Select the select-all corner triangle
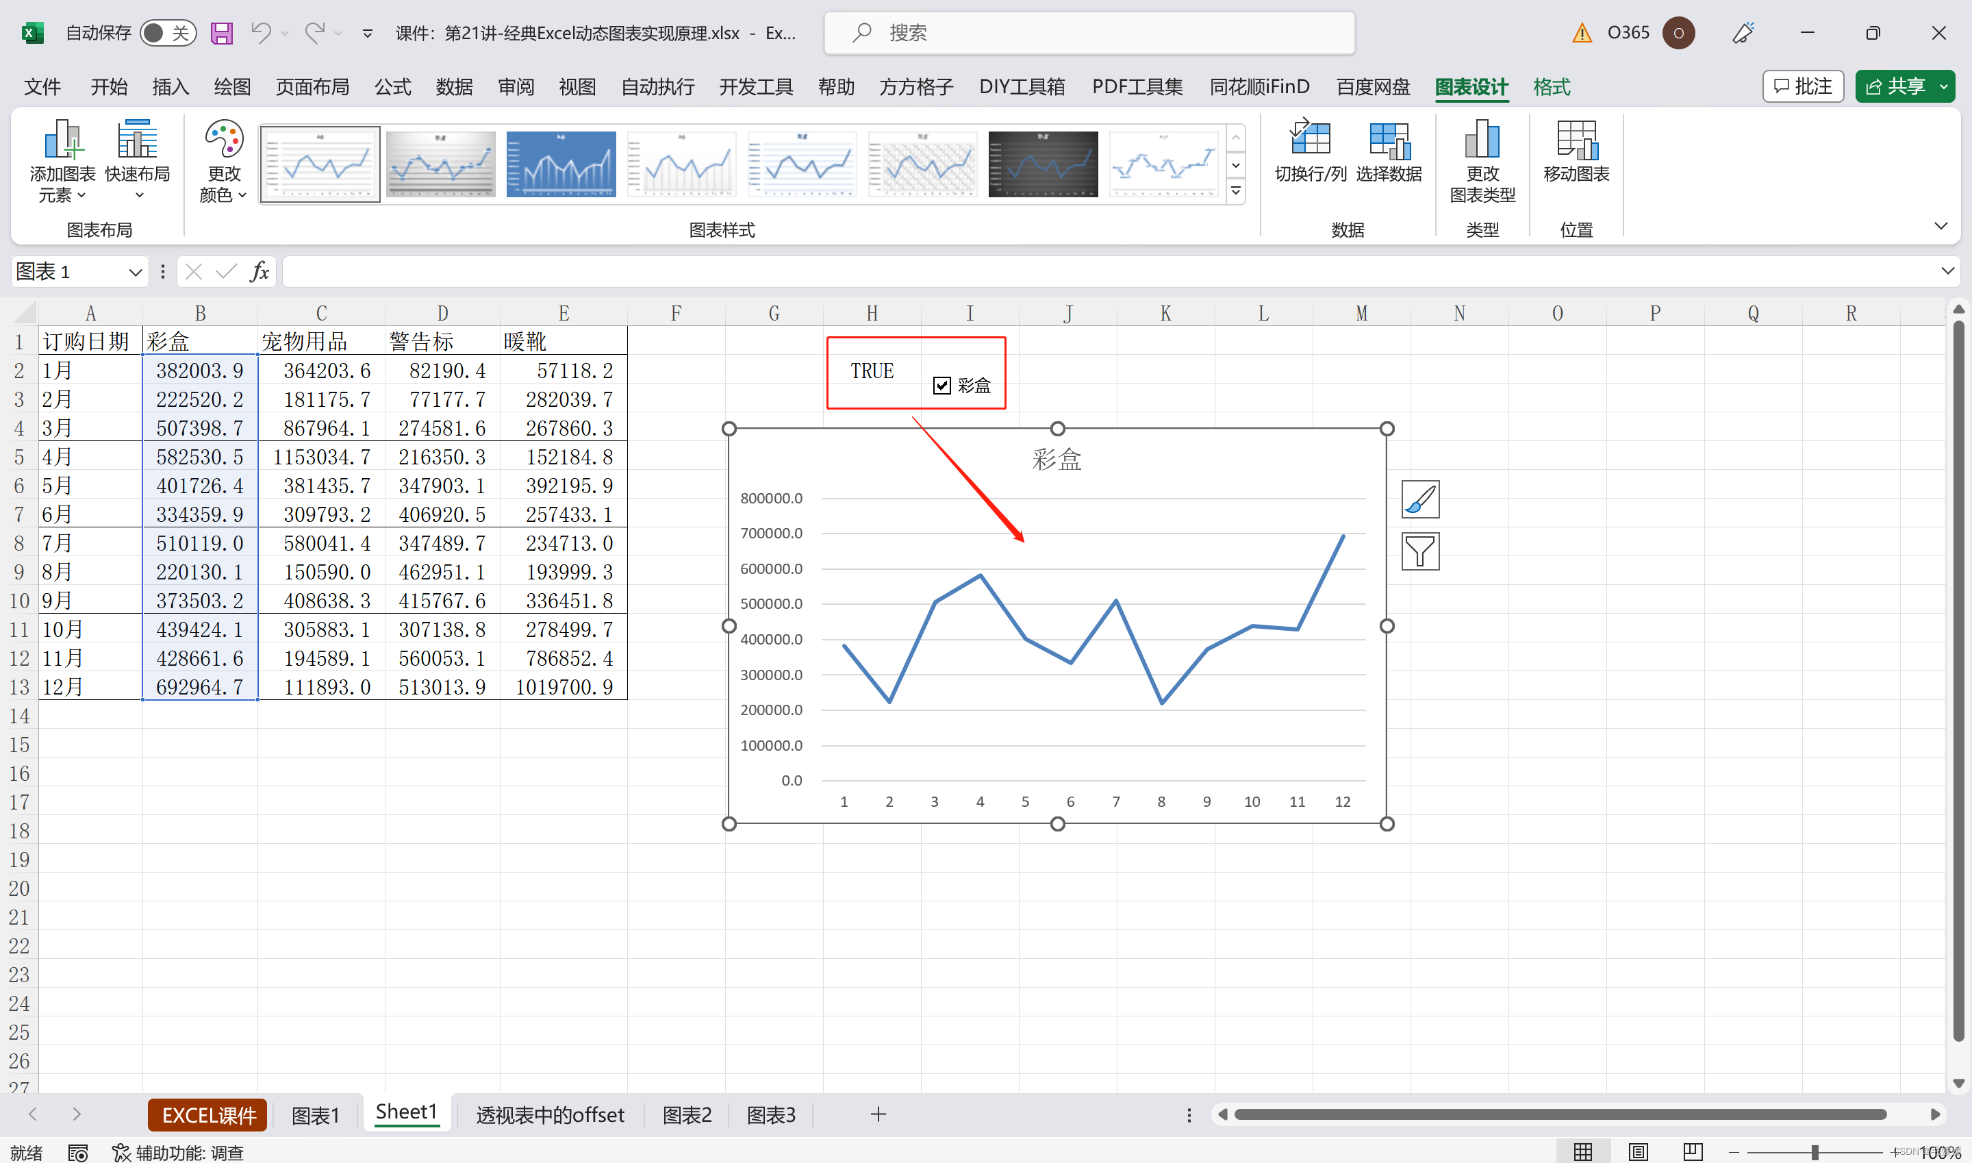The height and width of the screenshot is (1163, 1972). 25,313
